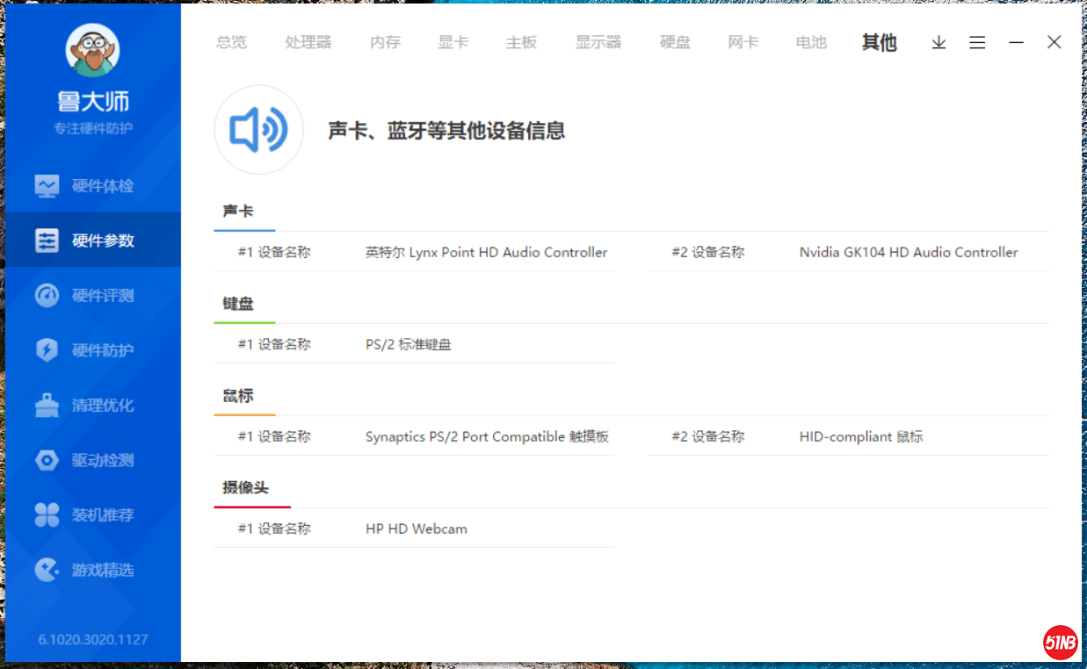The image size is (1087, 669).
Task: Click the large speaker icon
Action: [x=259, y=130]
